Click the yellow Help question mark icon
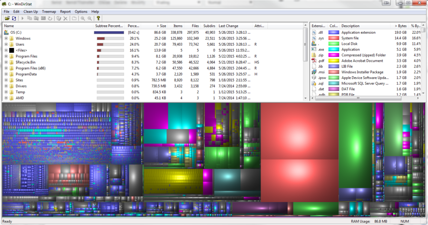 click(x=98, y=19)
